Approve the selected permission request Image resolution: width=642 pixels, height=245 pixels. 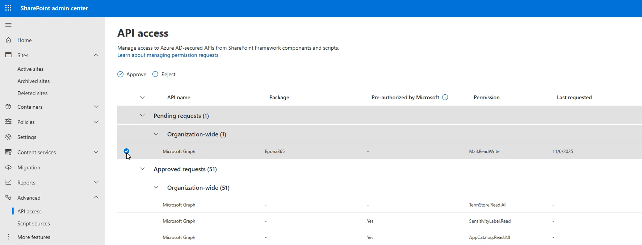coord(132,74)
